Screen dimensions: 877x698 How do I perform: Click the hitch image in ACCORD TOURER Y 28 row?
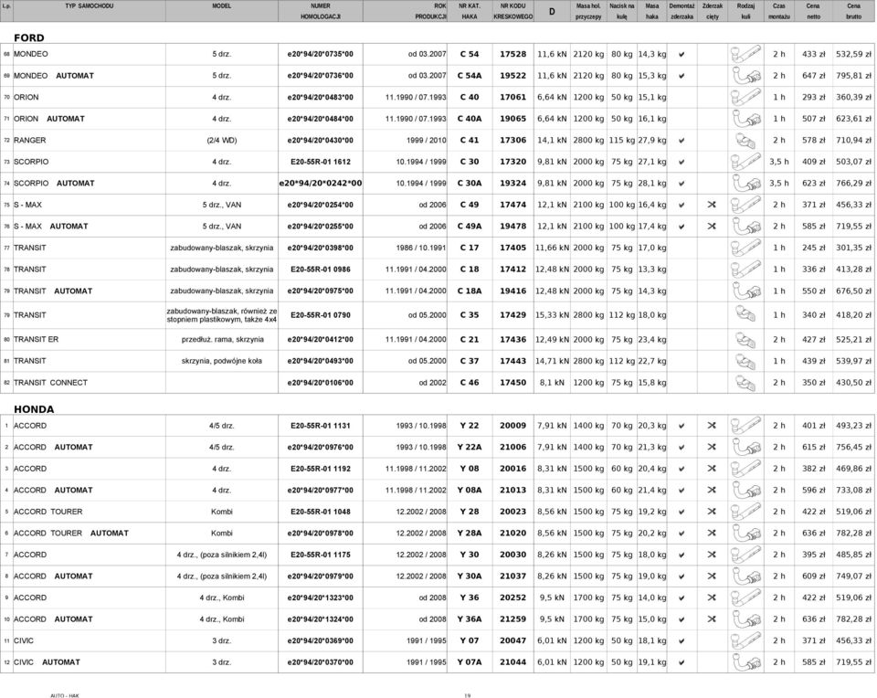click(745, 512)
